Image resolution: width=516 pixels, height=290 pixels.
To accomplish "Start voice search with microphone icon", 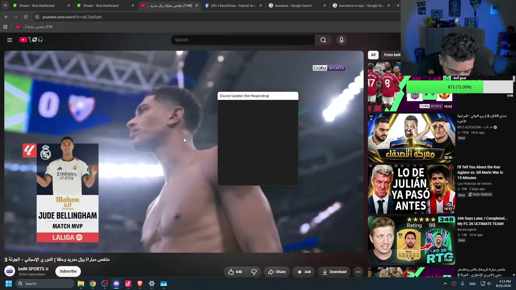I will (x=341, y=40).
